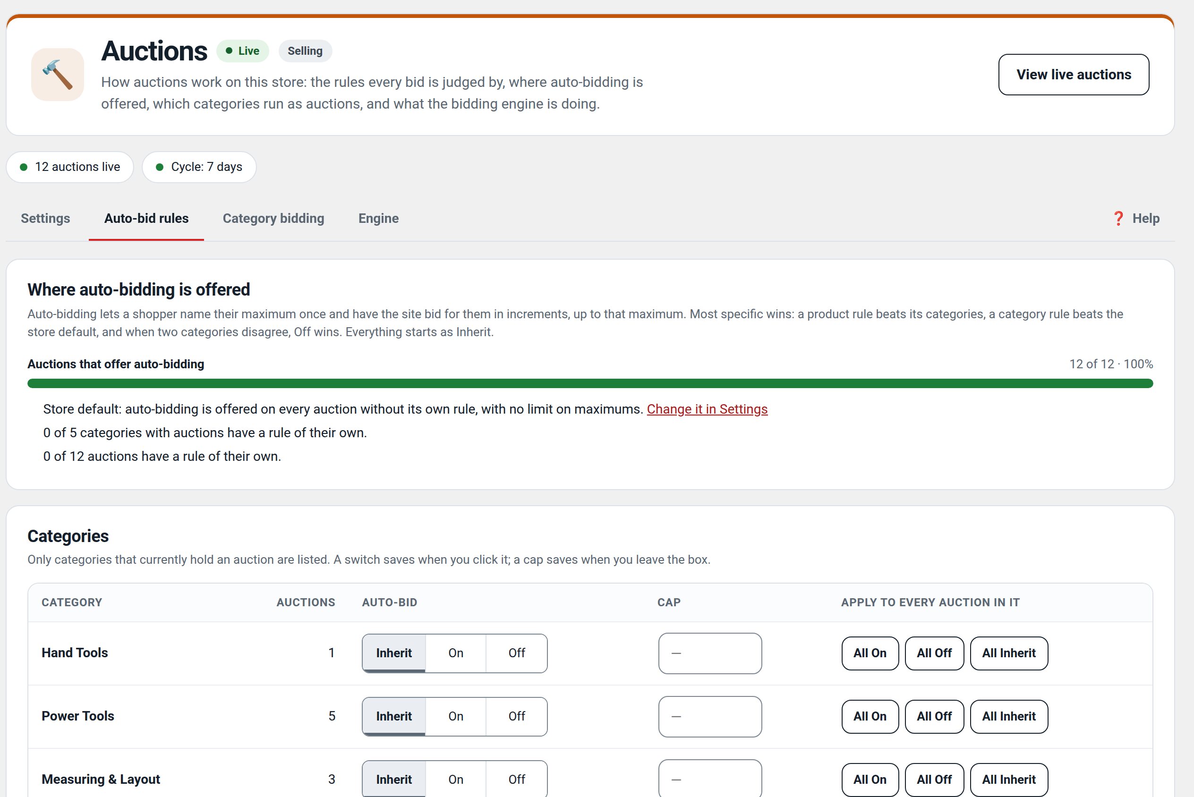Click the 12 auctions live pill

[70, 167]
